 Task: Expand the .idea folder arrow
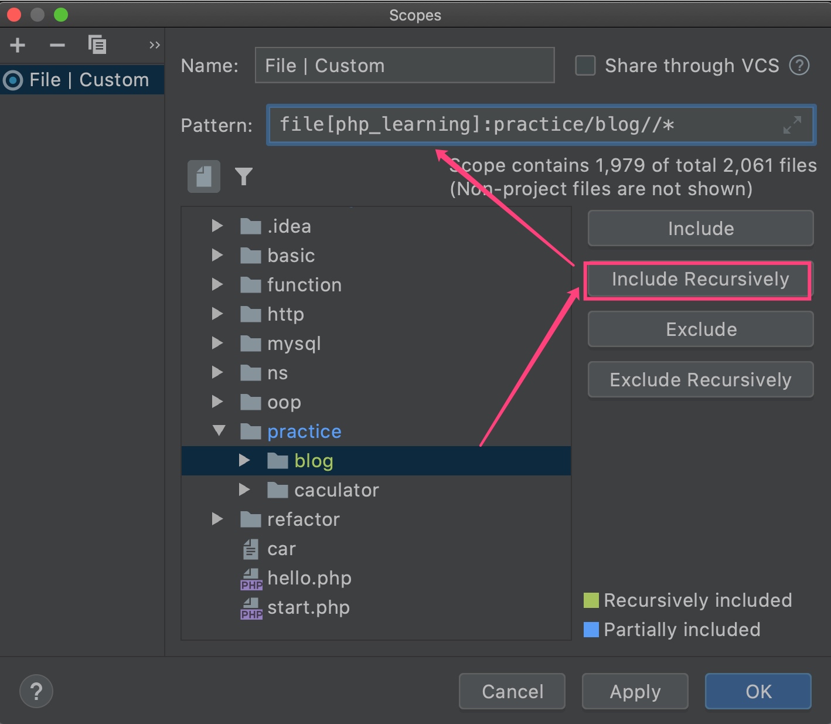point(217,226)
